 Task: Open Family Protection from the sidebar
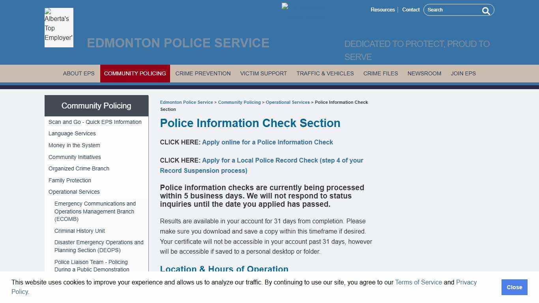coord(70,180)
